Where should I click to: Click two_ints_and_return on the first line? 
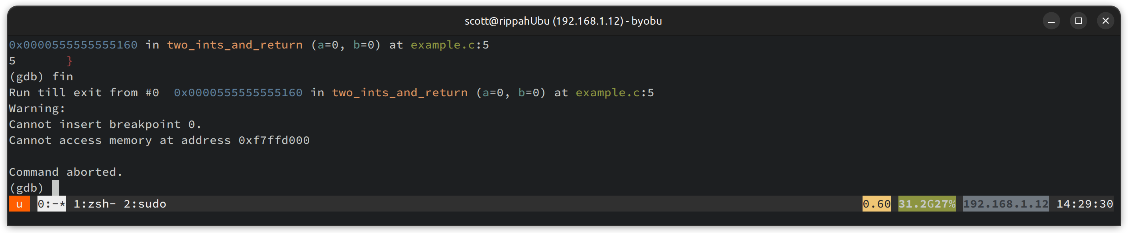(235, 45)
